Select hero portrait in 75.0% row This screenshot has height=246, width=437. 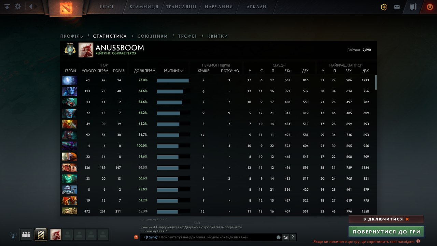(x=69, y=190)
